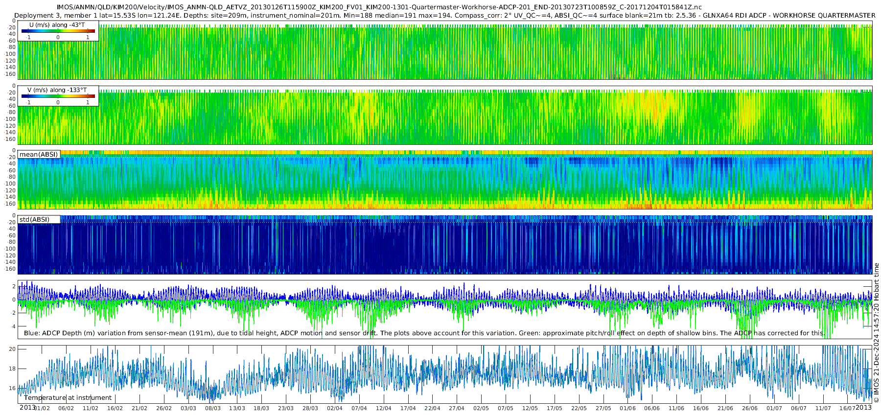Click the '28/03' date tick label
Viewport: 881px width, 416px height.
[x=310, y=408]
